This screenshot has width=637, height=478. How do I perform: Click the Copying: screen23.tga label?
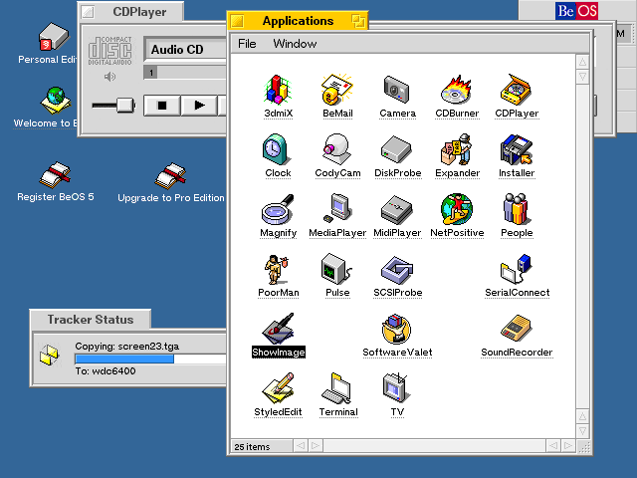[126, 347]
